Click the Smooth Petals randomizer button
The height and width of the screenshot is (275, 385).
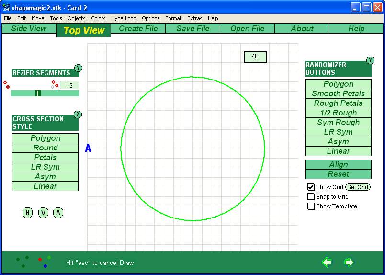tap(338, 94)
